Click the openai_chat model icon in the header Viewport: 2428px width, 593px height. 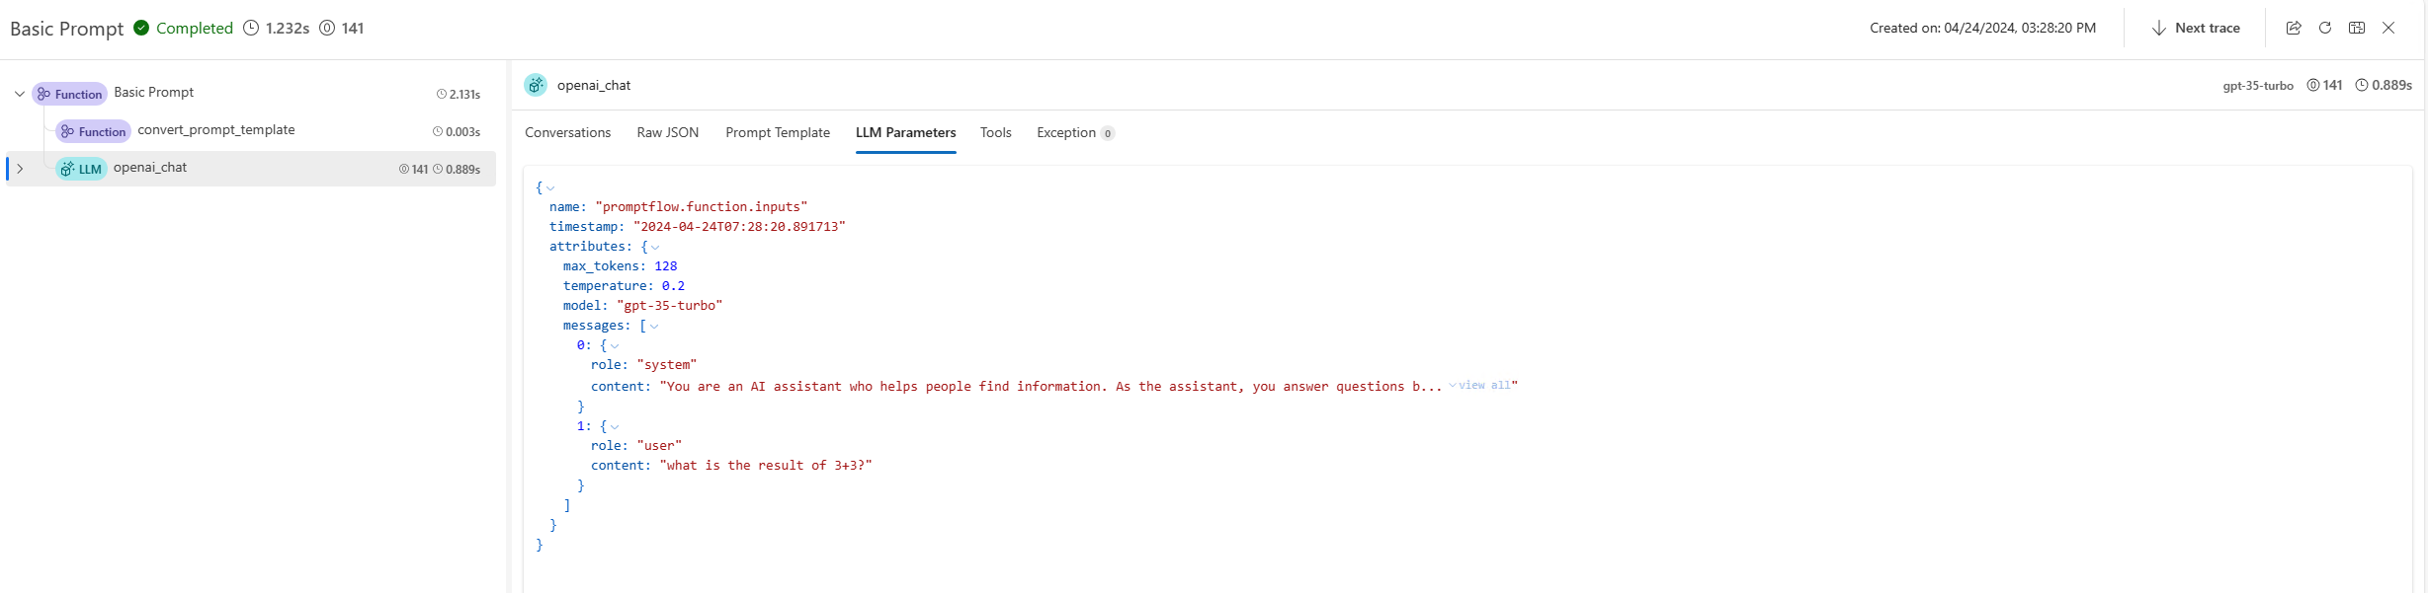point(535,85)
